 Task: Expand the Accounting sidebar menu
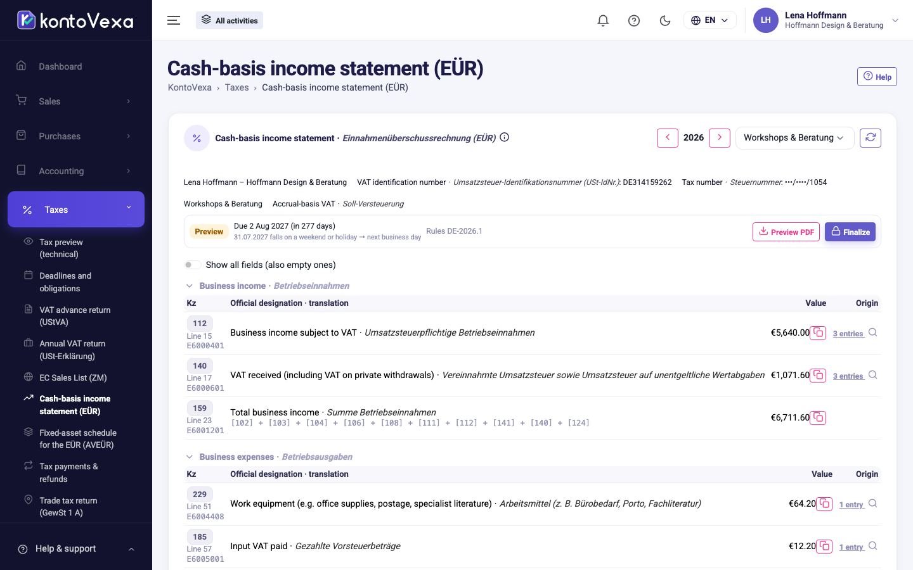76,171
